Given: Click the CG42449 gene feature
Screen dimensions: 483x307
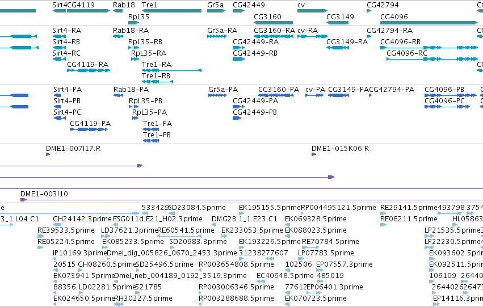Looking at the screenshot, I should pos(238,11).
